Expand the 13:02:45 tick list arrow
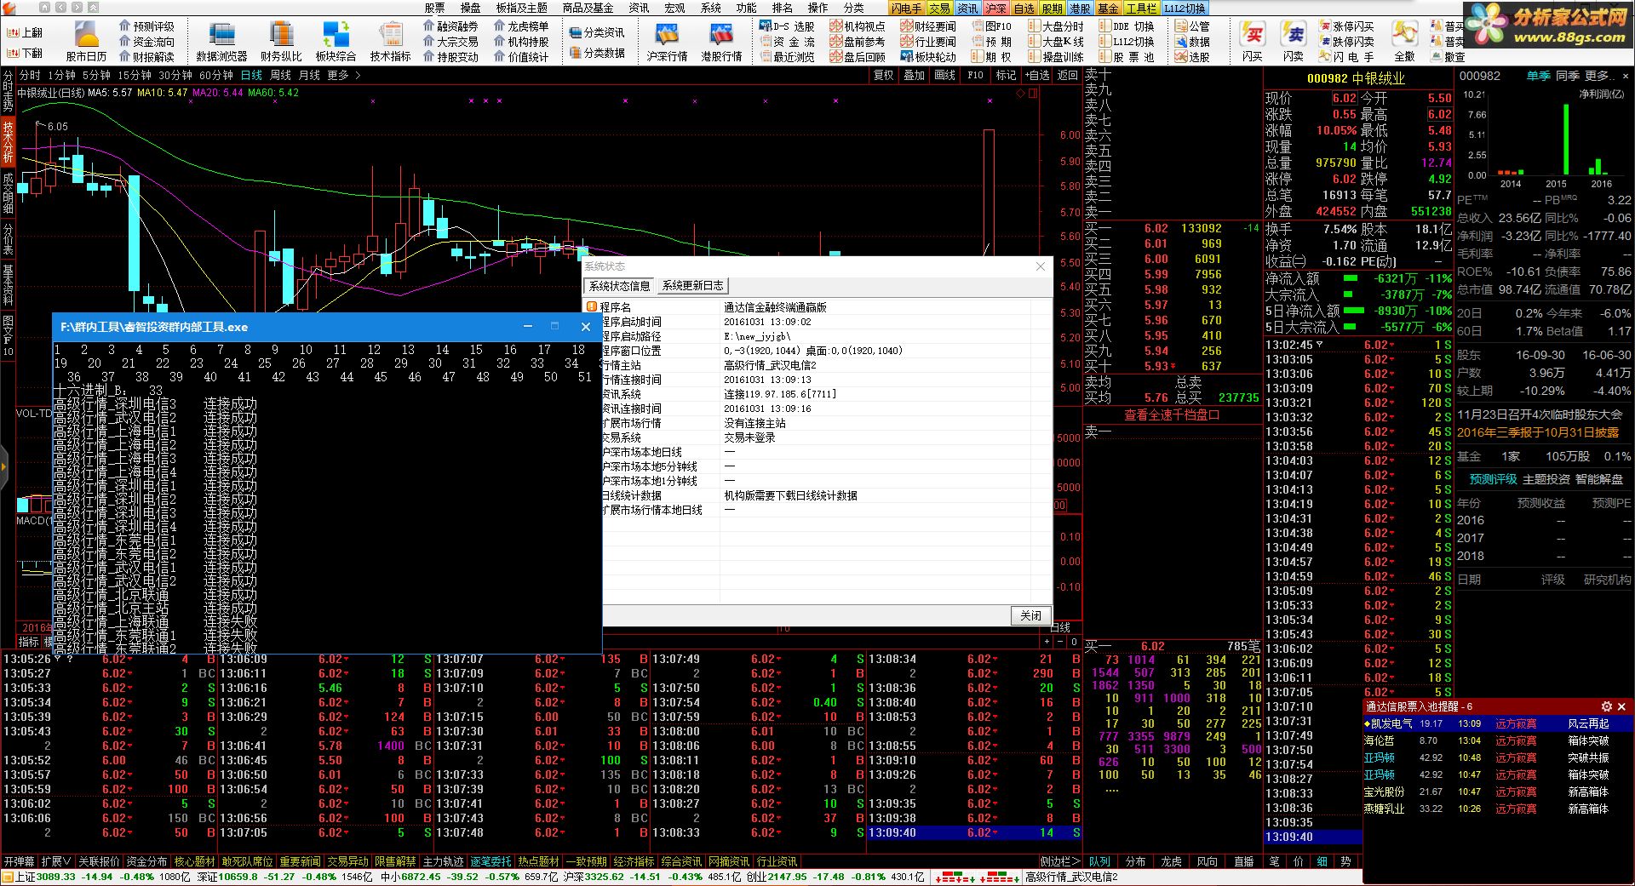This screenshot has width=1635, height=886. point(1320,345)
